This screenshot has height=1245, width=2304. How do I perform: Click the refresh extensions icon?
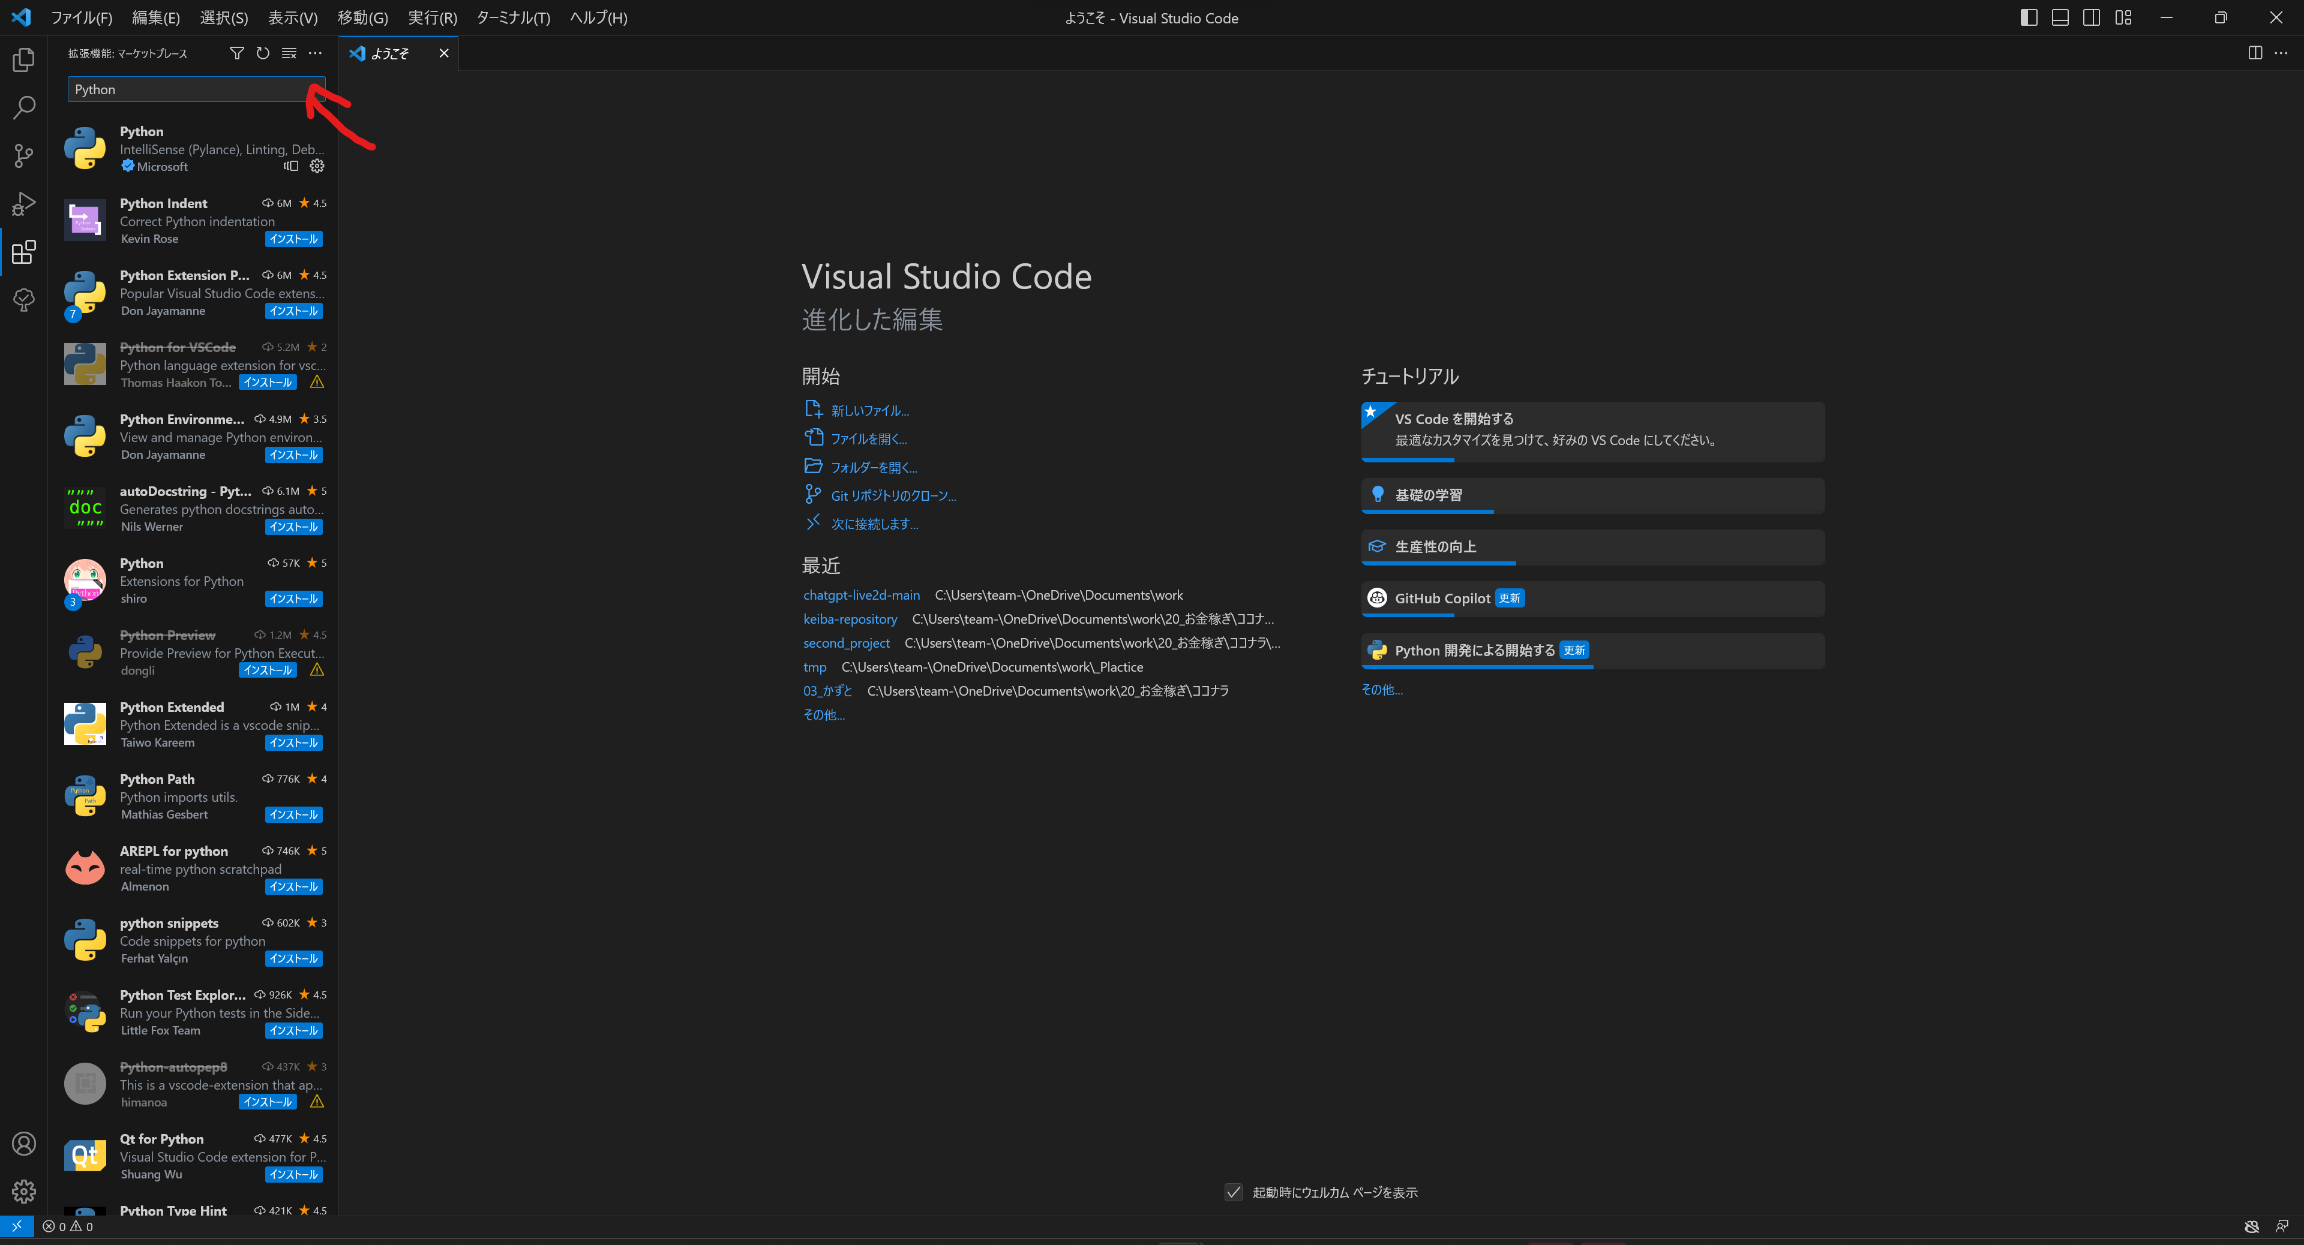pyautogui.click(x=262, y=53)
